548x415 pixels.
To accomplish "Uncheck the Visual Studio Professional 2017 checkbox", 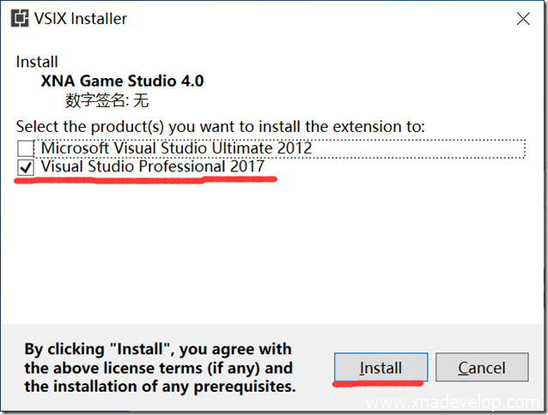I will [26, 166].
